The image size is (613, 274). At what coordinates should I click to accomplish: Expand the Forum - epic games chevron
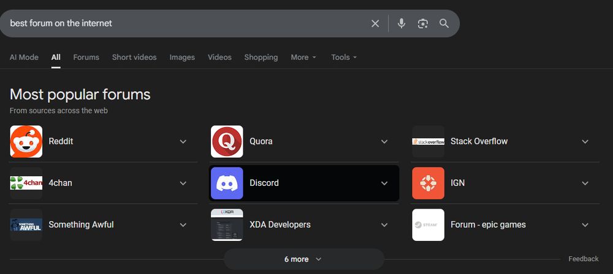tap(585, 225)
